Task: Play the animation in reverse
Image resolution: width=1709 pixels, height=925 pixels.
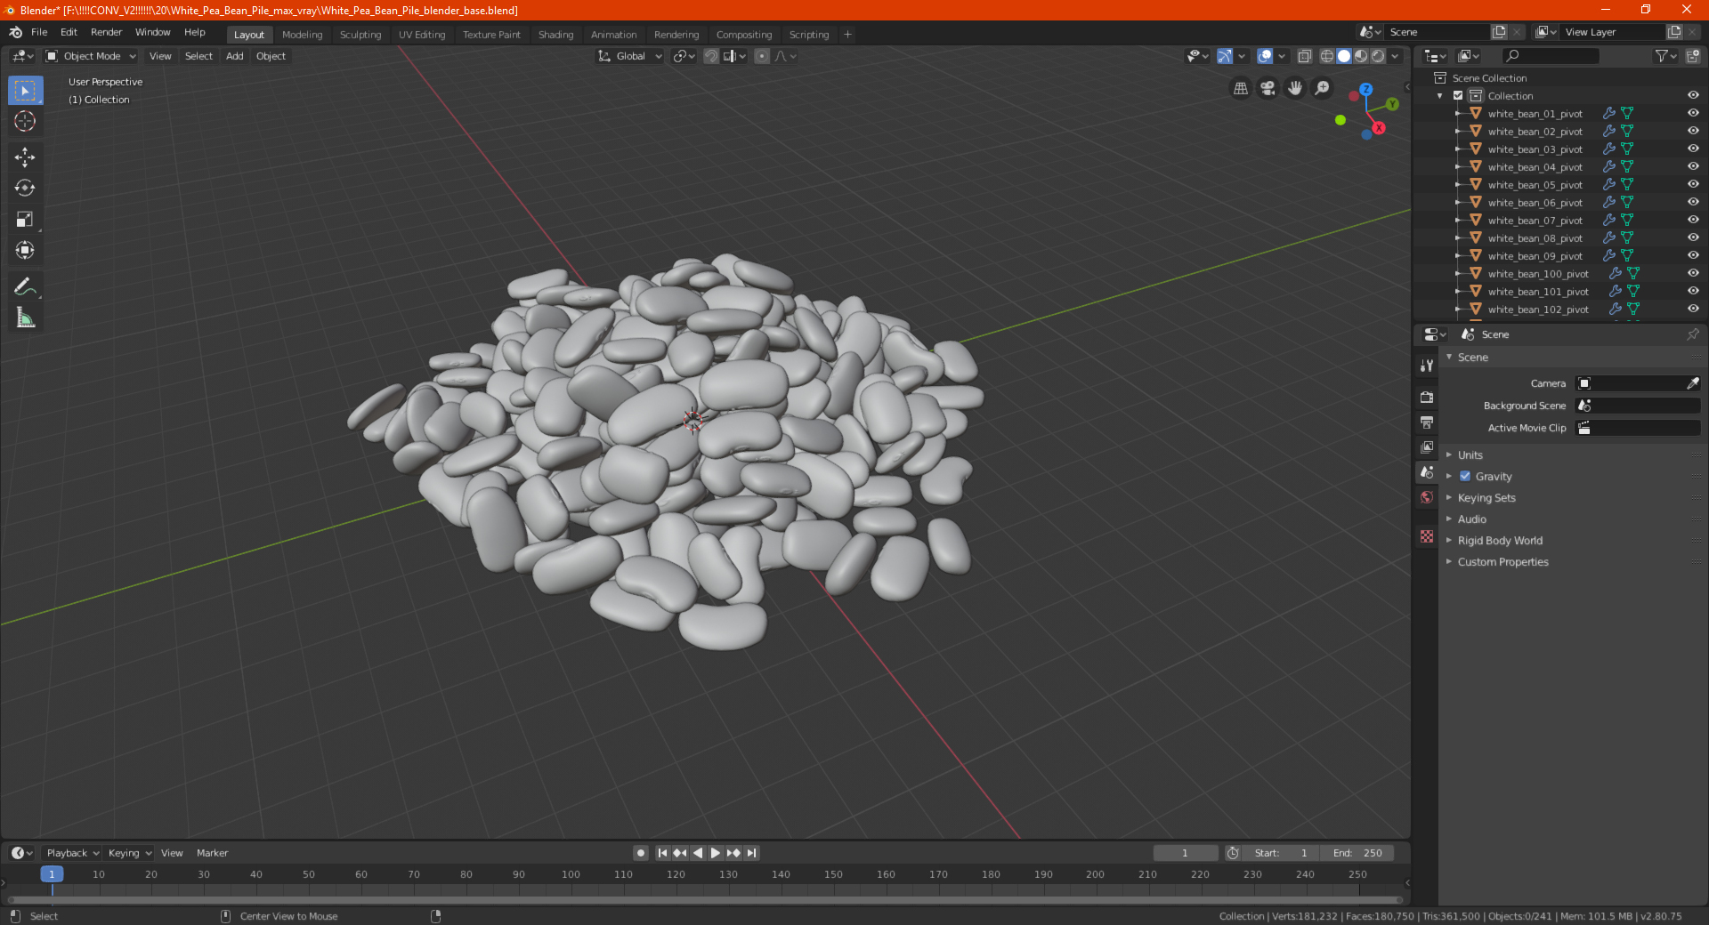Action: pyautogui.click(x=698, y=853)
